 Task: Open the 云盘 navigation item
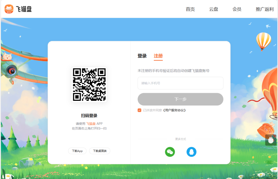(213, 9)
